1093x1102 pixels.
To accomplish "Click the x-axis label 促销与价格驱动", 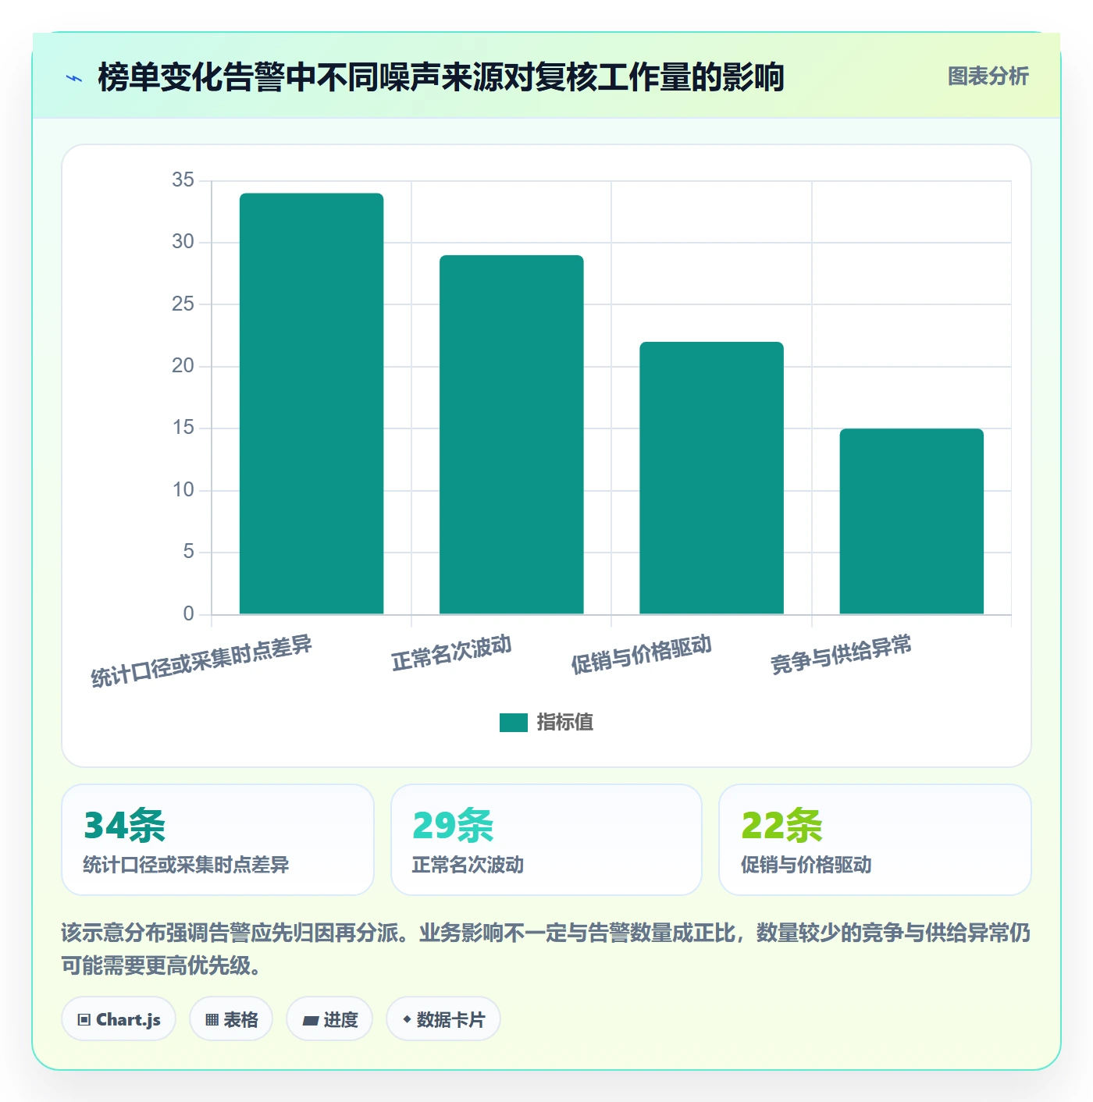I will tap(642, 655).
